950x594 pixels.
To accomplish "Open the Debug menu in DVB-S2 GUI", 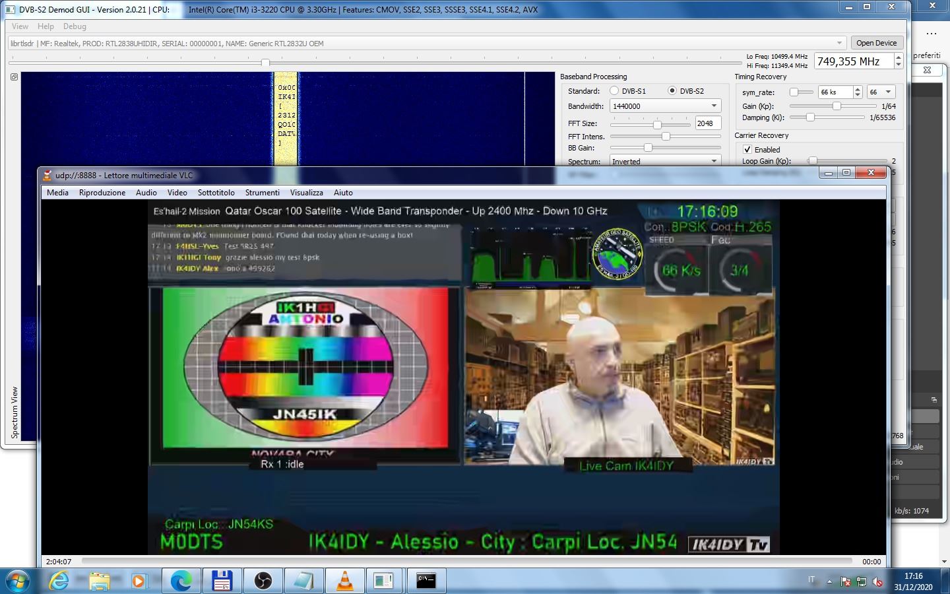I will pos(75,26).
